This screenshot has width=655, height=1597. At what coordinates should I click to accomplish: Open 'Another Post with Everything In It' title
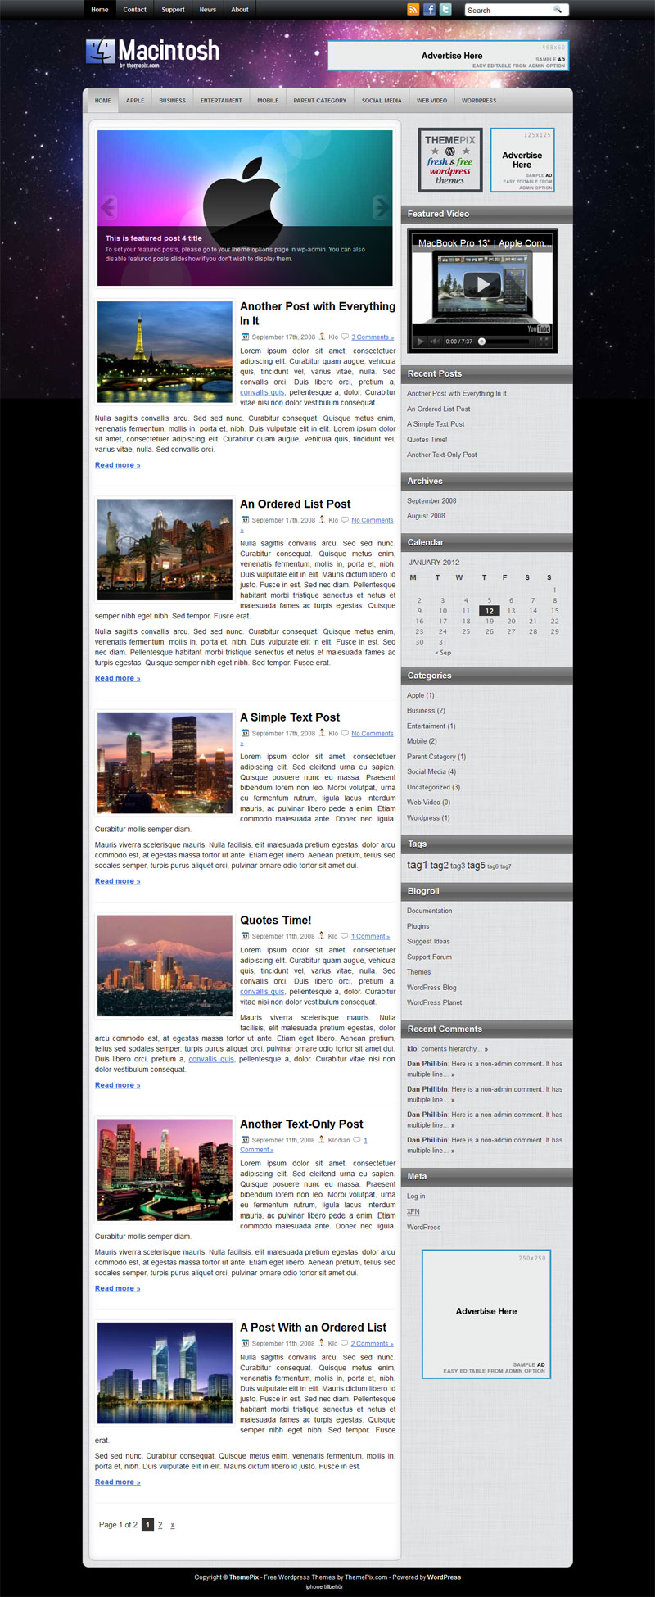(x=318, y=314)
